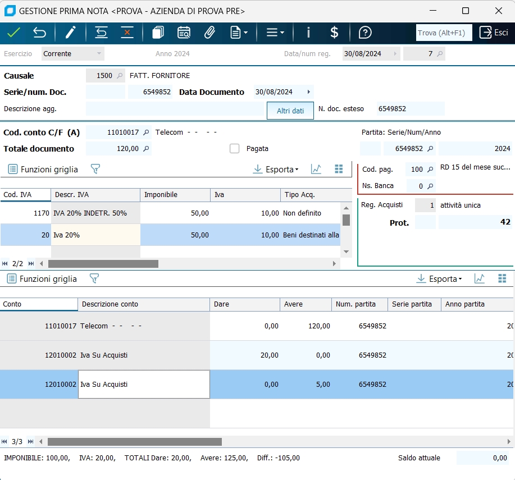515x480 pixels.
Task: Click the Trova search field
Action: pyautogui.click(x=444, y=33)
